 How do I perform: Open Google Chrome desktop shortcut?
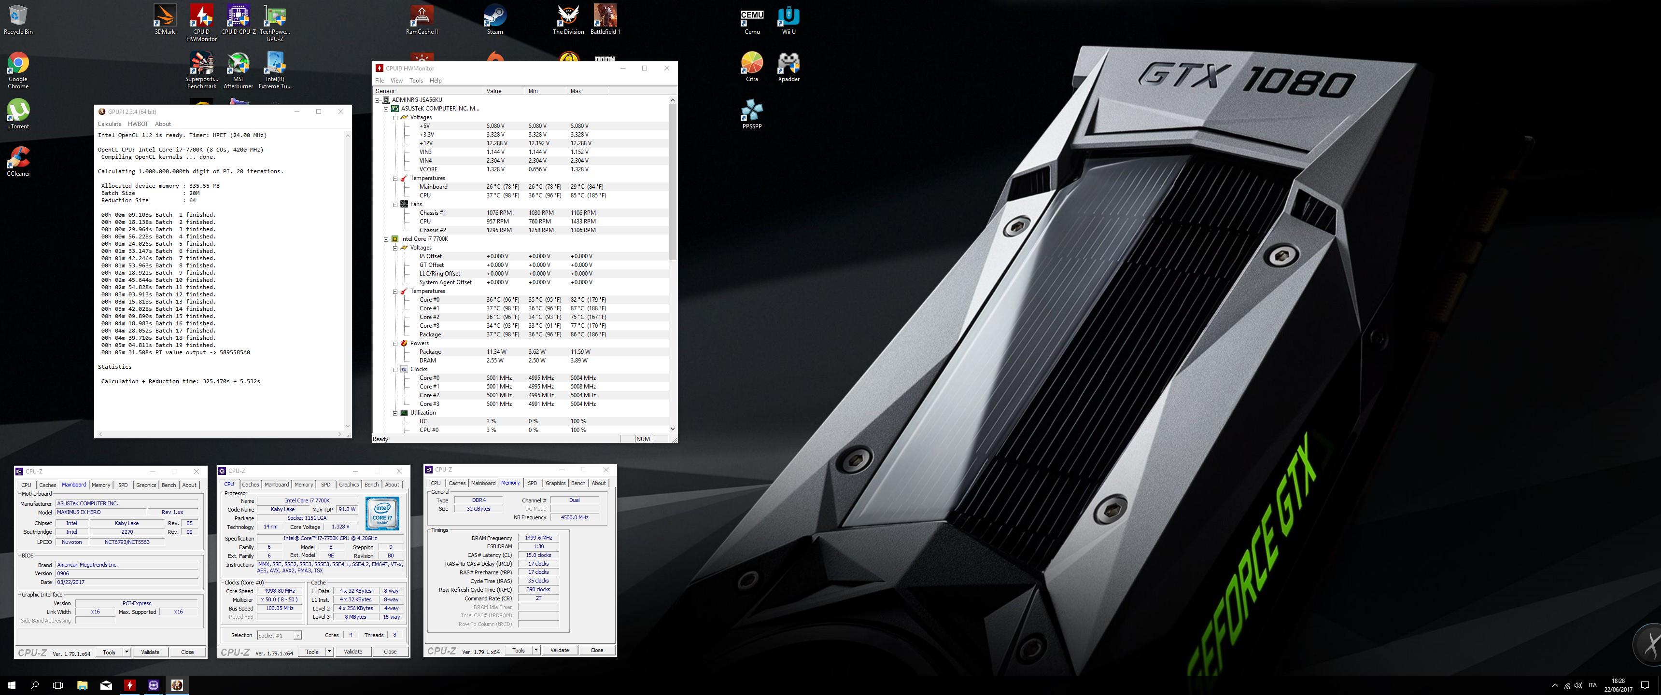pyautogui.click(x=18, y=70)
